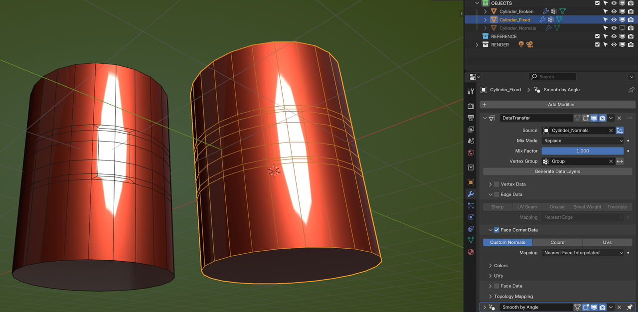Adjust the Mix Factor slider
Screen dimensions: 638x312
[583, 151]
